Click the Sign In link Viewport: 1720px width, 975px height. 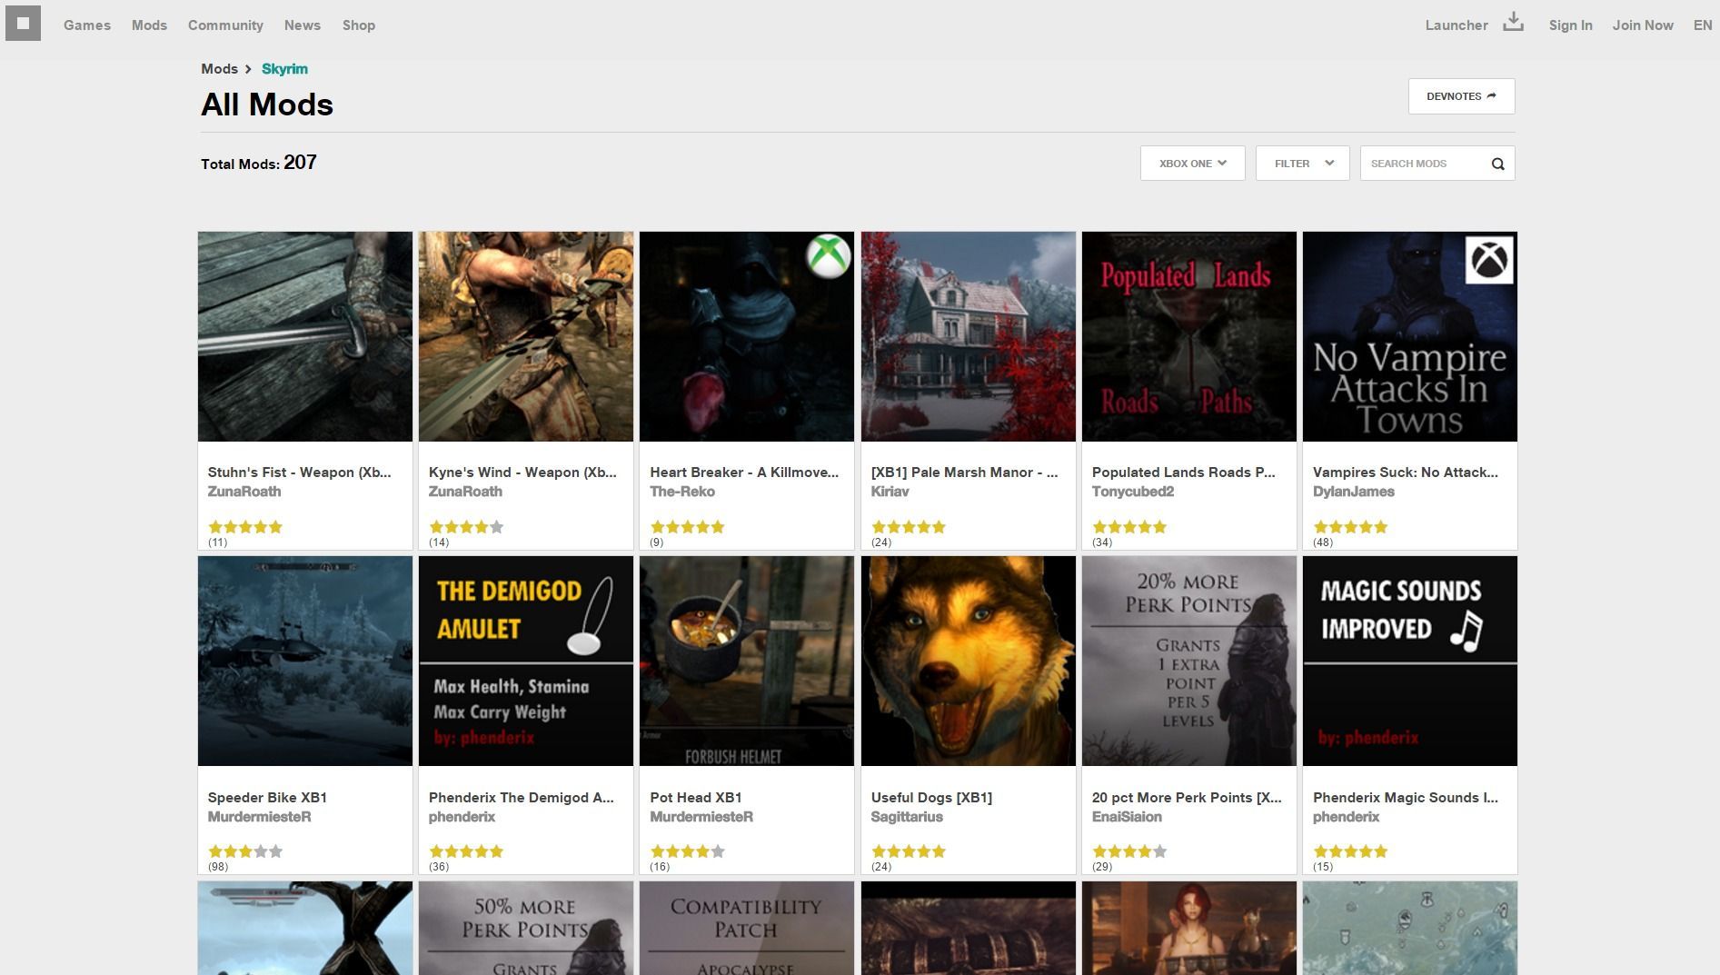1570,25
